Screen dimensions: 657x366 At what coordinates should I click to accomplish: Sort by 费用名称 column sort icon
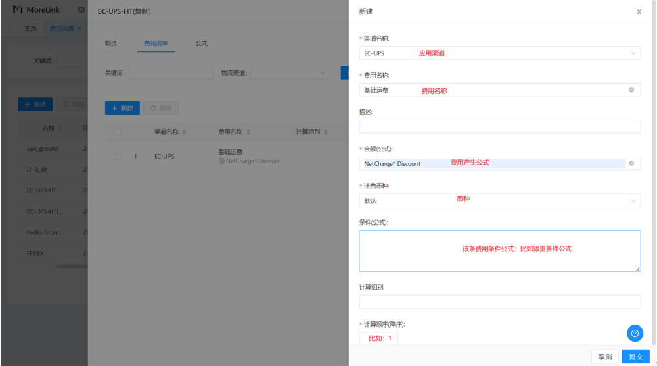click(248, 132)
